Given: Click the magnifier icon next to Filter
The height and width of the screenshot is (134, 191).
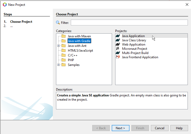Looking at the screenshot, I should pyautogui.click(x=58, y=23).
